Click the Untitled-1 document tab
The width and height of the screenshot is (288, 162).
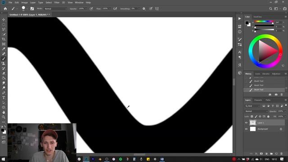[x=29, y=14]
